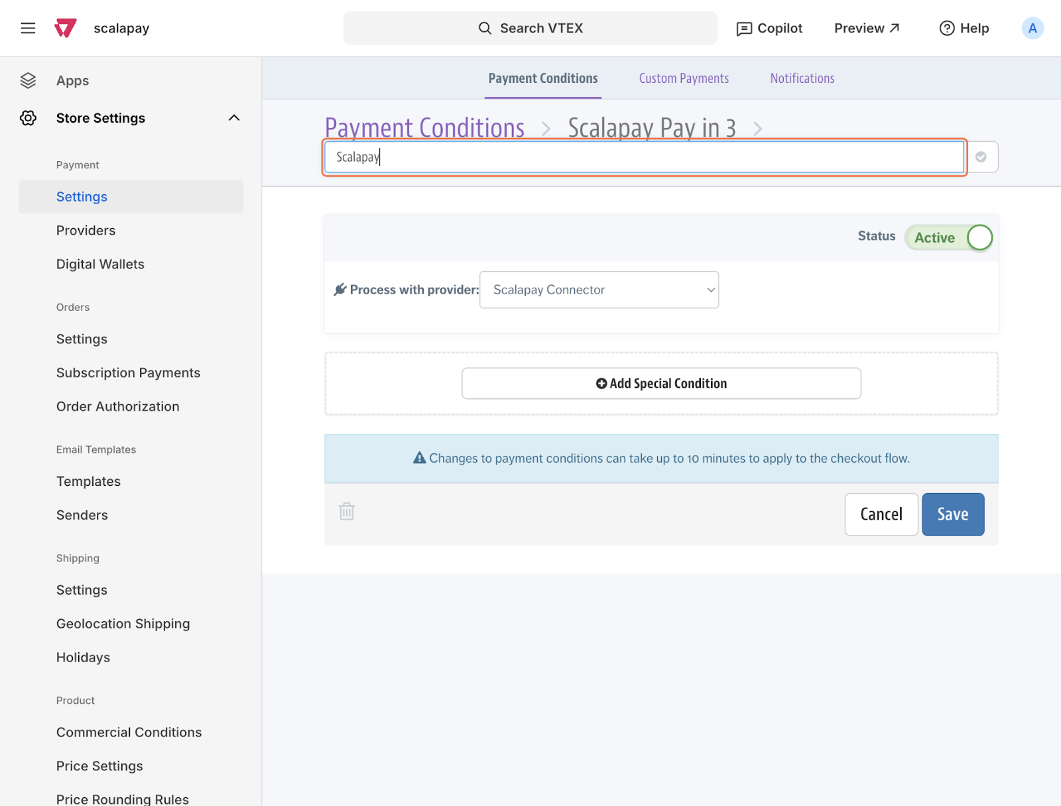Click the Copilot chat icon

[744, 29]
